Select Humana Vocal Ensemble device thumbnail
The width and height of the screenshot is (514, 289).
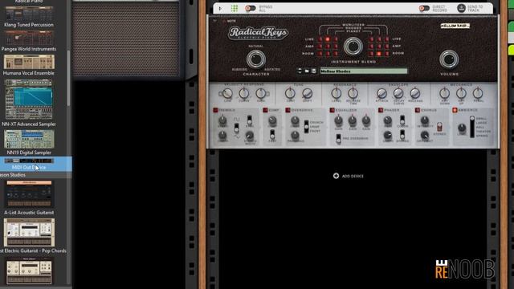pos(29,62)
